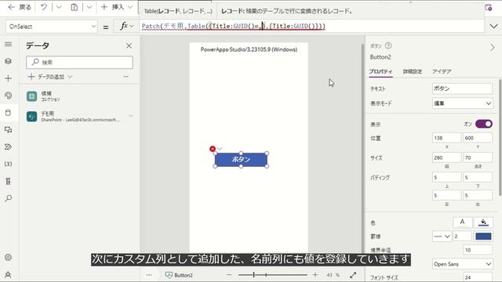Open the Open Sans font dropdown

(462, 264)
